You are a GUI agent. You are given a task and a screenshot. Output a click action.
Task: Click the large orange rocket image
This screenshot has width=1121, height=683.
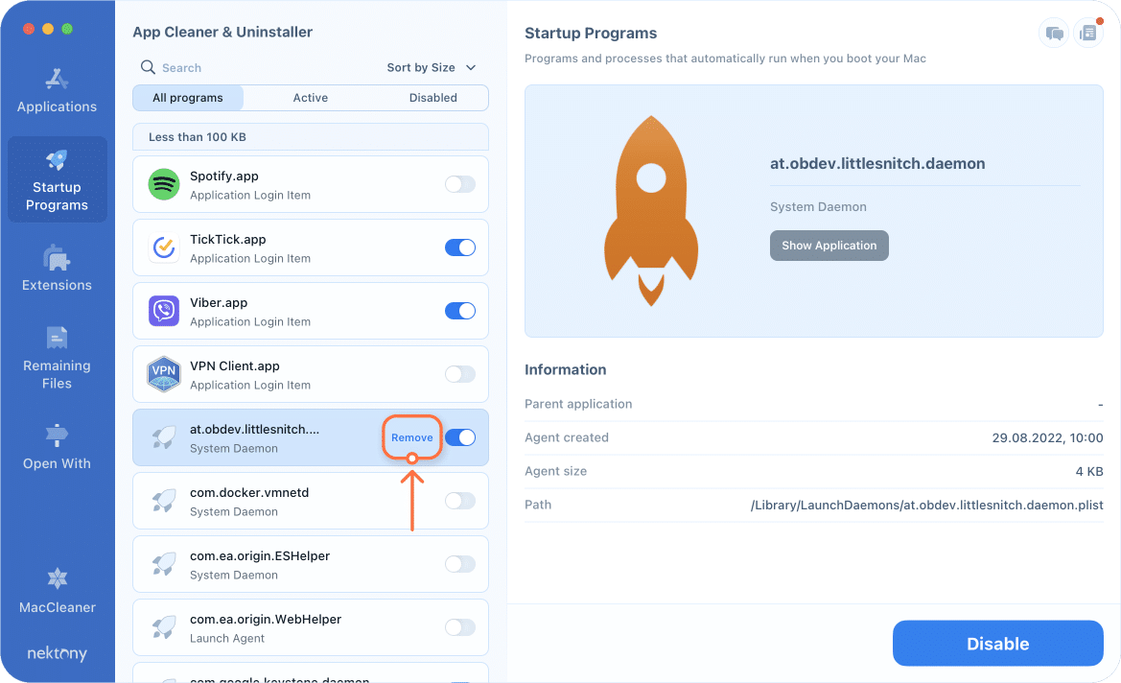click(651, 211)
